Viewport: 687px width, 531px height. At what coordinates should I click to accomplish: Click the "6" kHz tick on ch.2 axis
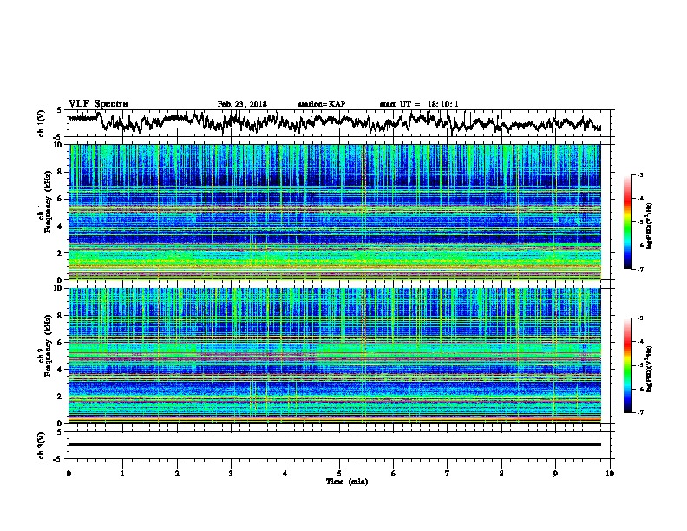61,343
